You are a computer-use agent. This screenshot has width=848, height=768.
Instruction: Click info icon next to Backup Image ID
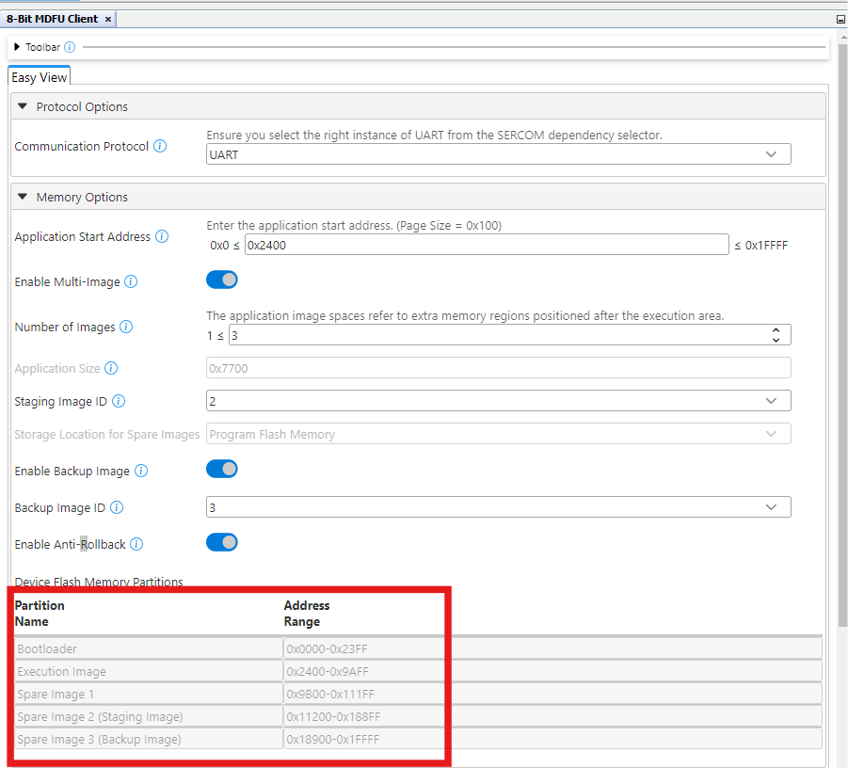(117, 508)
